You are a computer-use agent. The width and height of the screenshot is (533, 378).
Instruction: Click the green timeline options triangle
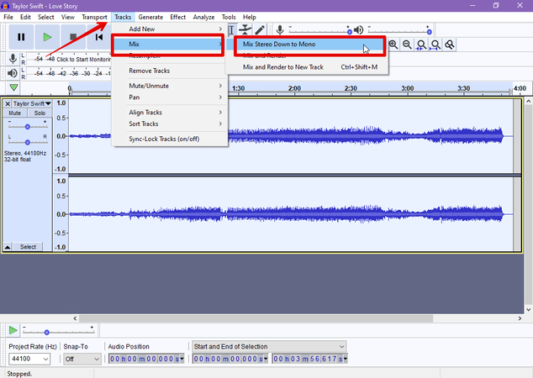[x=13, y=87]
